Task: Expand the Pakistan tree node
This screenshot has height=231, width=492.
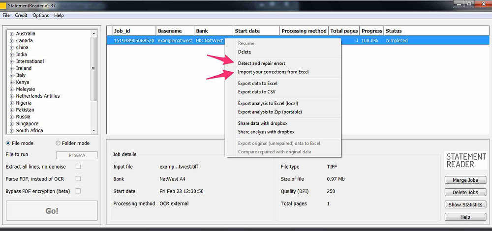Action: 12,110
